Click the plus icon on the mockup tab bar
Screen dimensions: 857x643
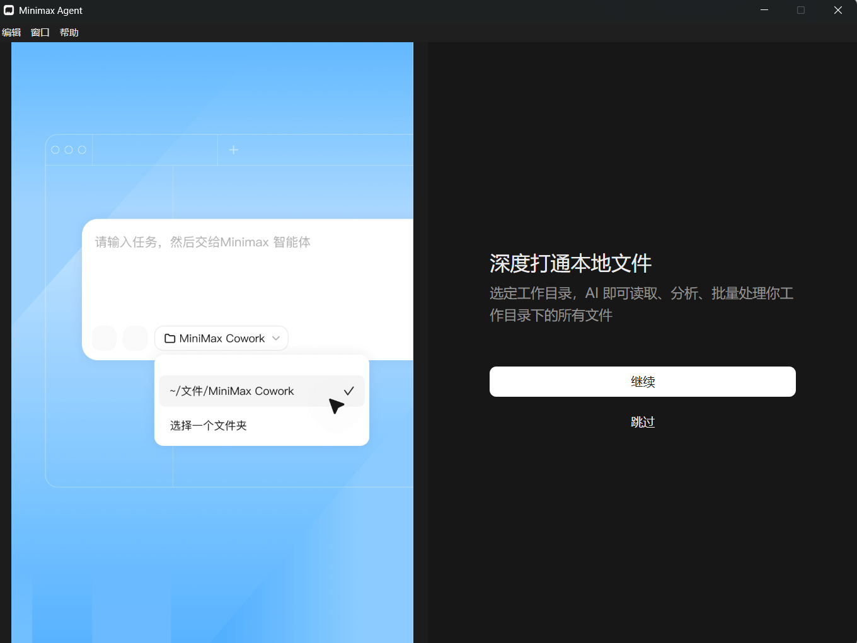(233, 149)
